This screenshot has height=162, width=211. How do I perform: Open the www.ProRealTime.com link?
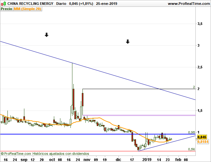pos(189,4)
